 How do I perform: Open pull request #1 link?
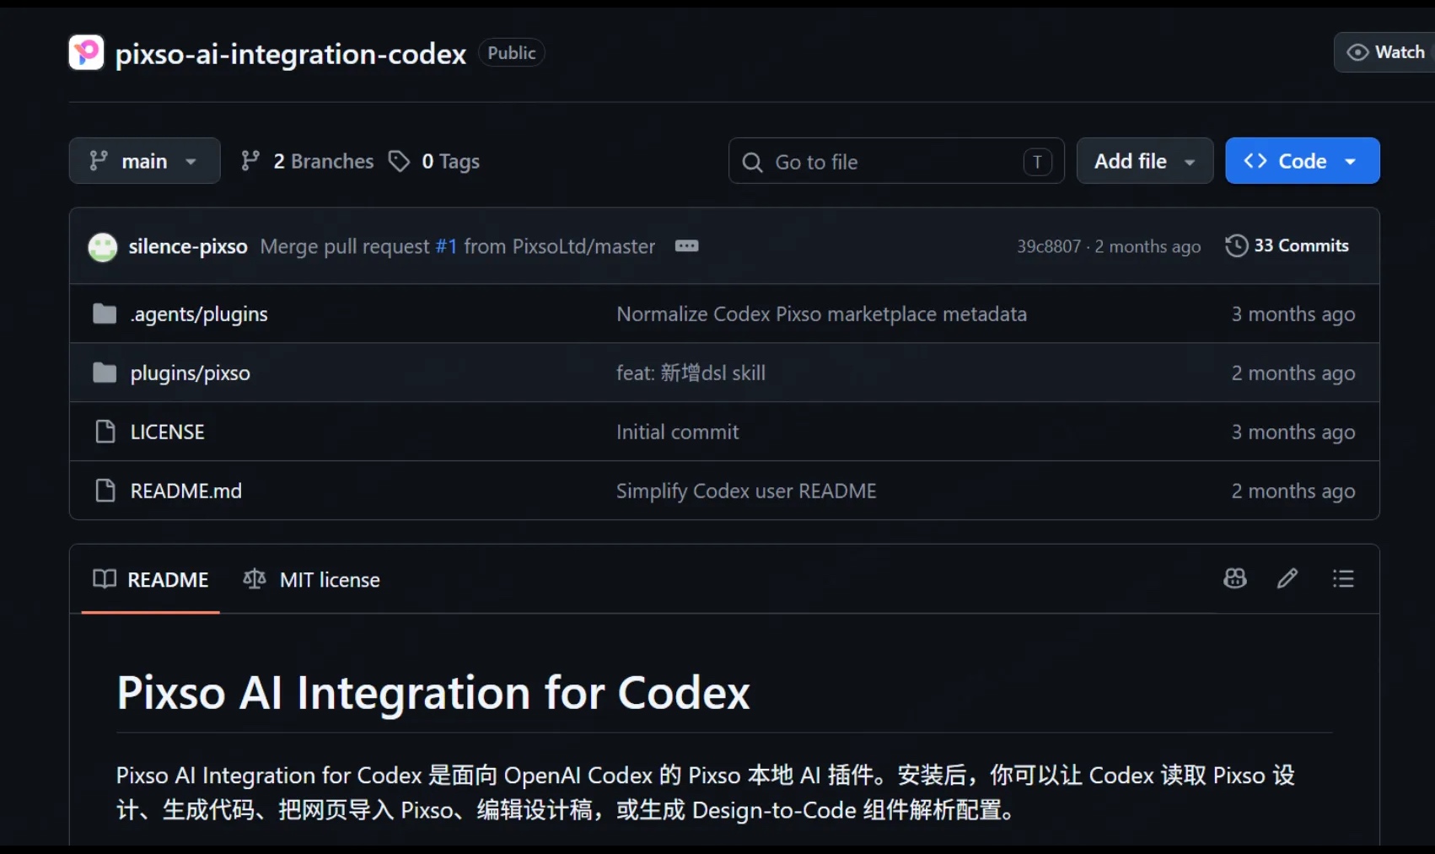(446, 246)
